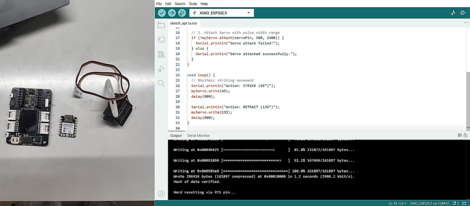
Task: Open the File menu
Action: point(159,4)
